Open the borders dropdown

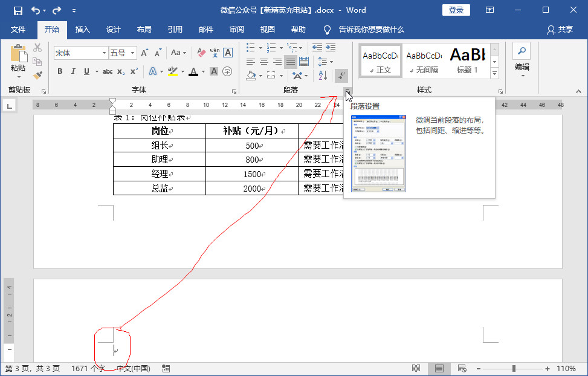[281, 76]
